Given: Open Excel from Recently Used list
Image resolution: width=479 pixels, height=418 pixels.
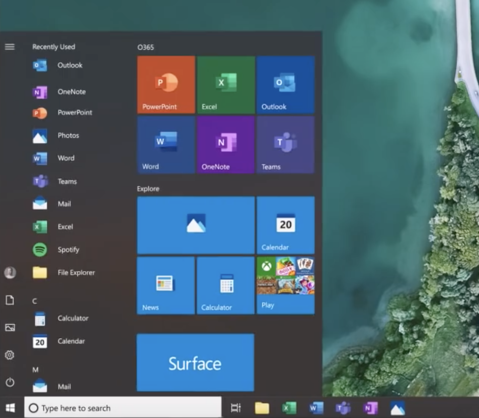Looking at the screenshot, I should pos(53,227).
